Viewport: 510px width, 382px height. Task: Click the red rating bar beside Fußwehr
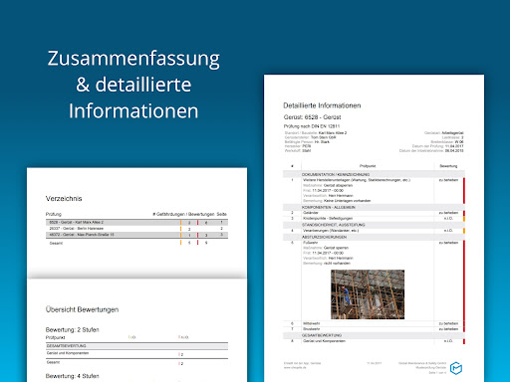464,281
